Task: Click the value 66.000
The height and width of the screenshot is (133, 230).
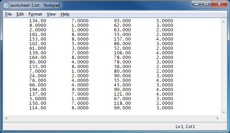Action: 38,85
